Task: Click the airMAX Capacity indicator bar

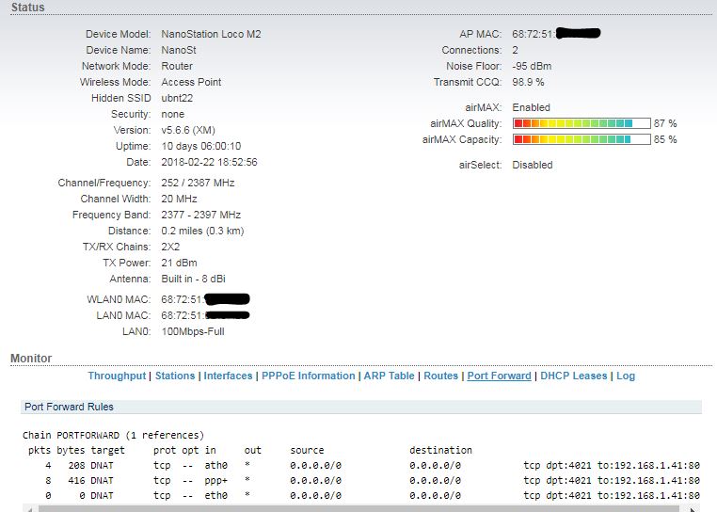Action: [581, 139]
